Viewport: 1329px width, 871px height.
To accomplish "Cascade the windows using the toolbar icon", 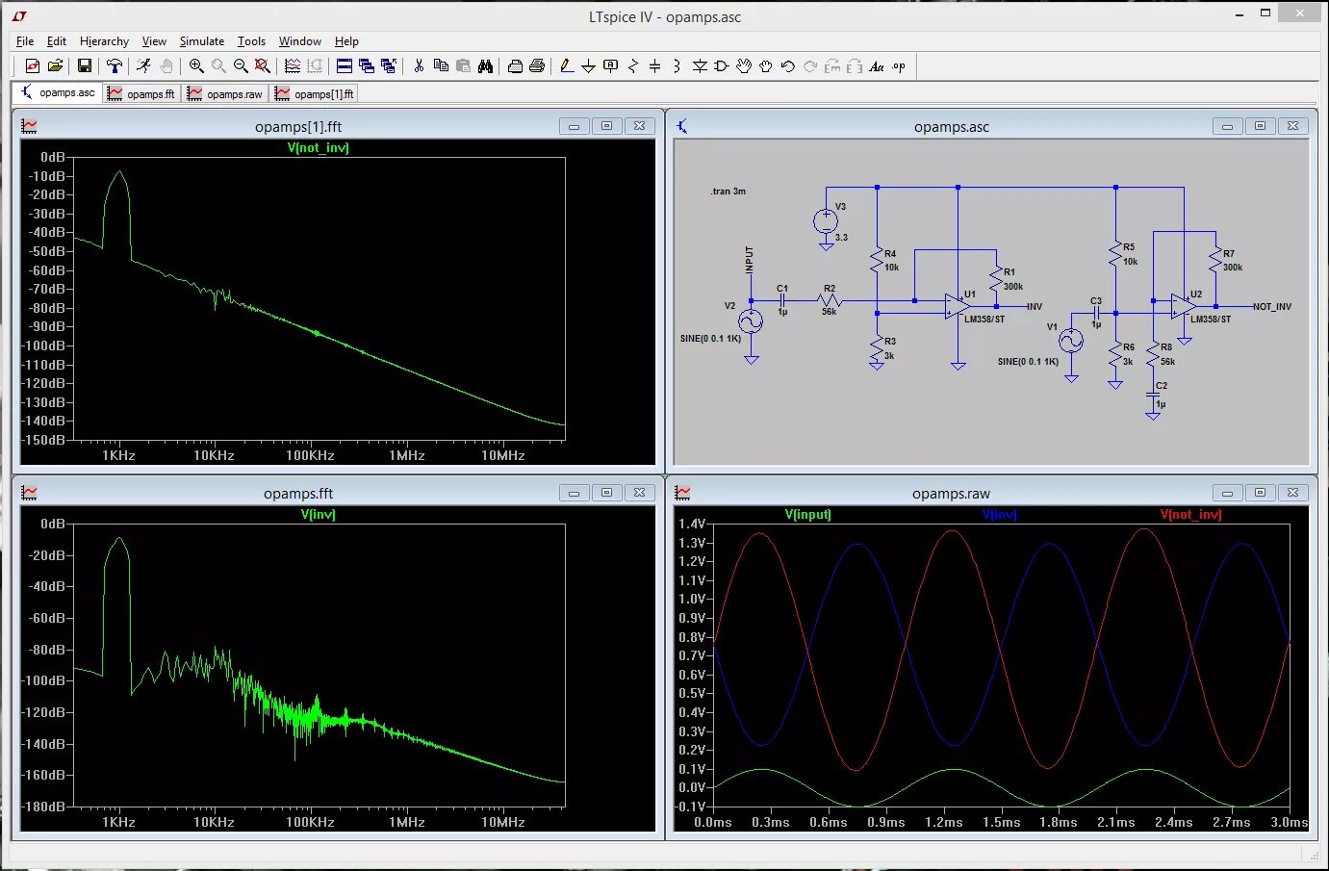I will click(x=366, y=66).
